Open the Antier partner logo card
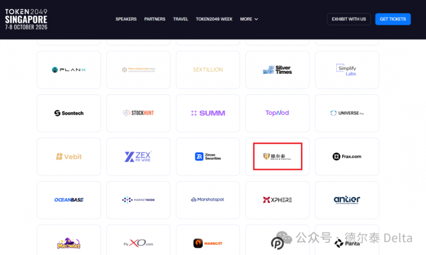 pyautogui.click(x=347, y=200)
